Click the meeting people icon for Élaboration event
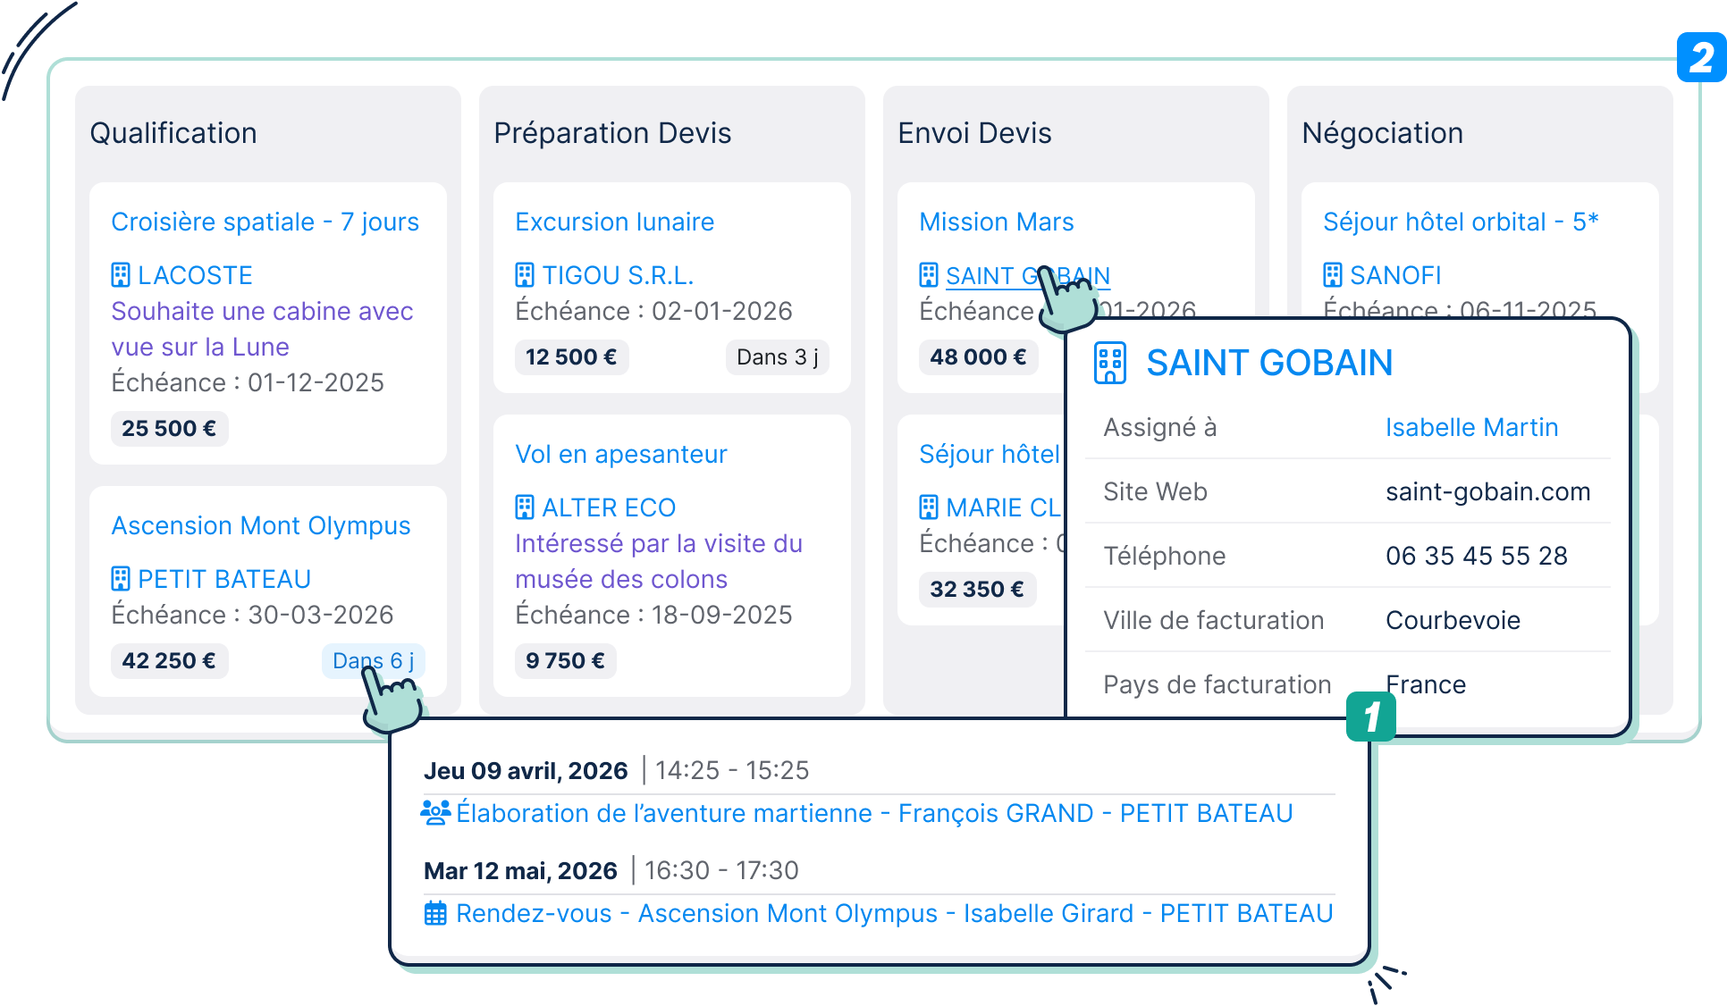Screen dimensions: 1727x1006 click(435, 813)
